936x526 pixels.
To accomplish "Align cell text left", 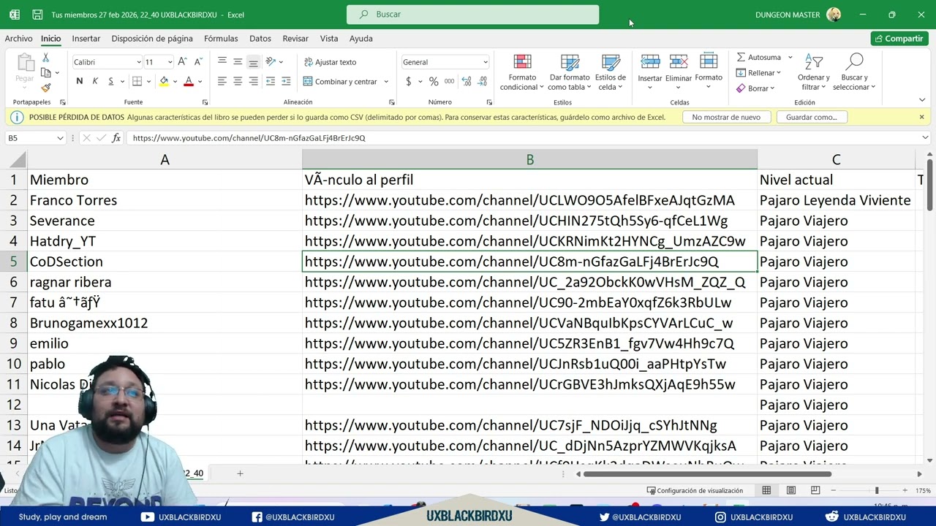I will tap(222, 81).
